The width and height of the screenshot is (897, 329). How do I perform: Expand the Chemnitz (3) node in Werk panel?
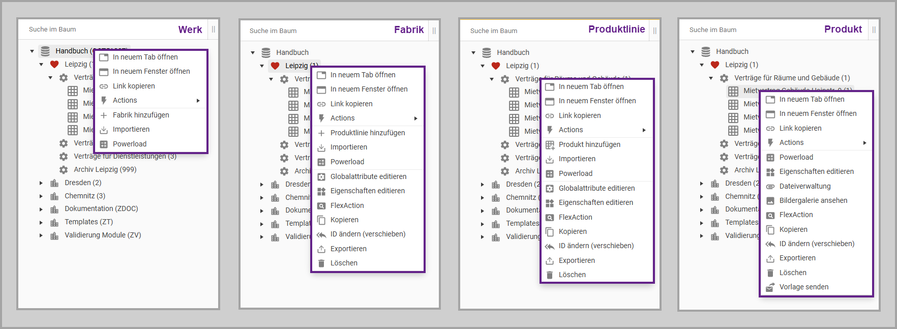[x=41, y=196]
